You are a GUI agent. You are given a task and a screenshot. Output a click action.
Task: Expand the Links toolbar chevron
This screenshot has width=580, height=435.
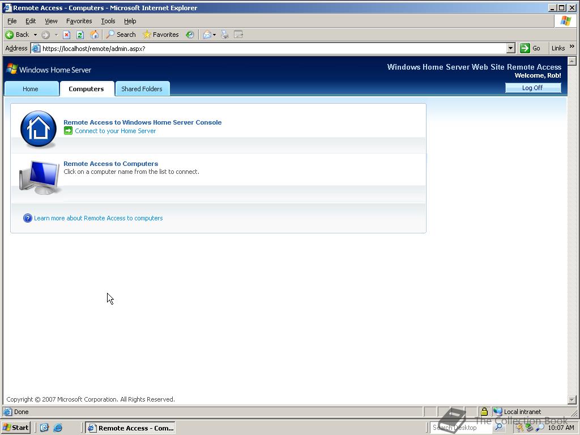pos(572,46)
